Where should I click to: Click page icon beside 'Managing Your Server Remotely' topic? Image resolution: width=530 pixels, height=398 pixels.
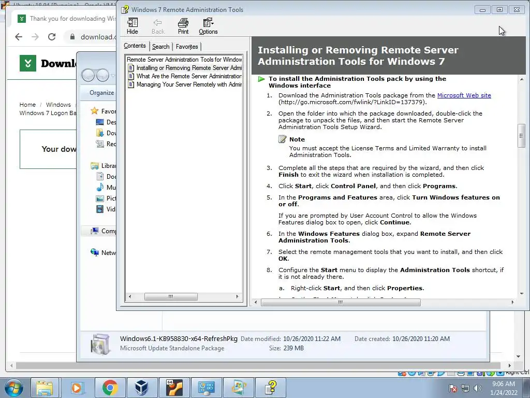[x=131, y=84]
